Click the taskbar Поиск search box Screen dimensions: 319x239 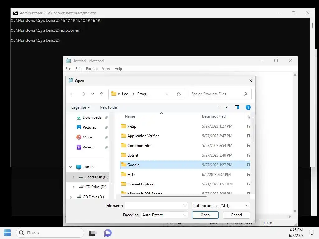tap(50, 233)
